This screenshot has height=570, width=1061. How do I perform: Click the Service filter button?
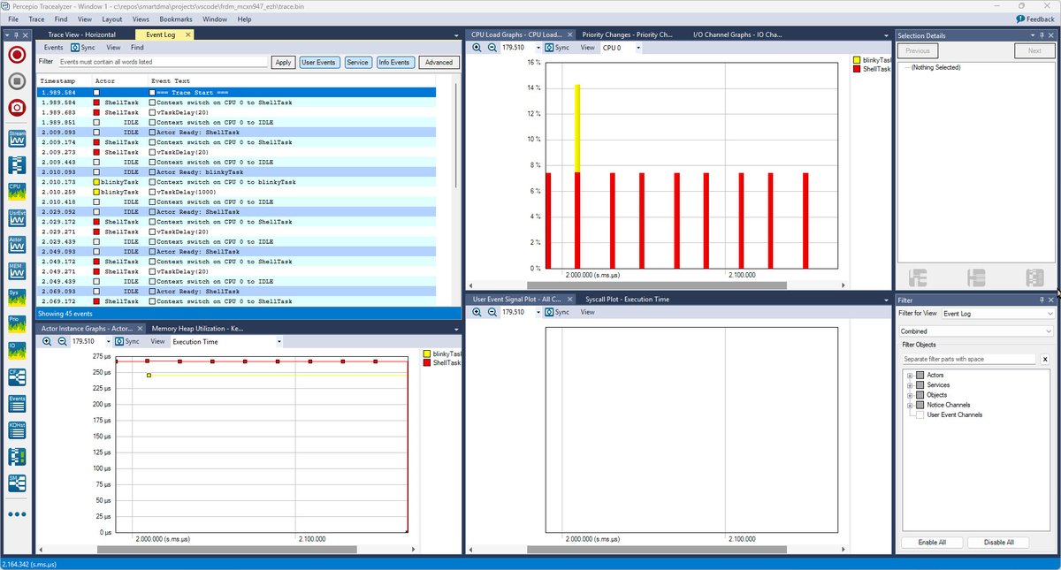(x=357, y=62)
